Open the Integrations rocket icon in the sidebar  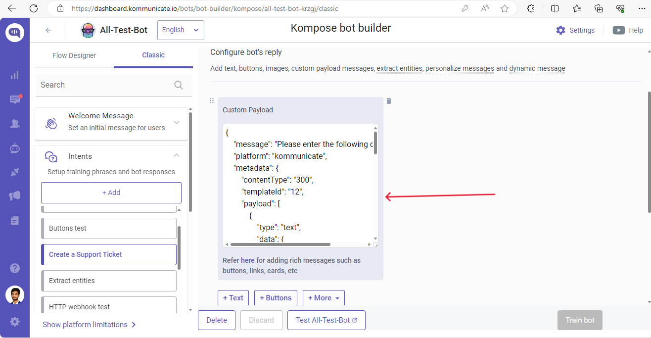(14, 171)
